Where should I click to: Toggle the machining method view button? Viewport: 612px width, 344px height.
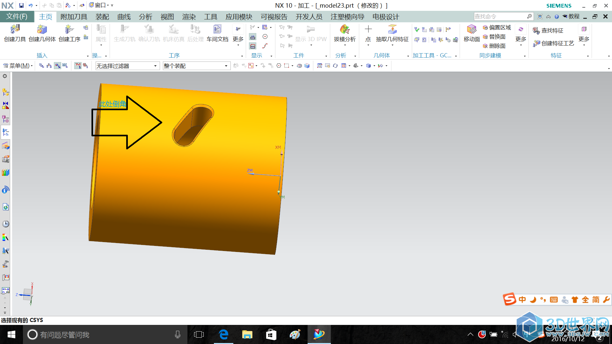coord(65,66)
